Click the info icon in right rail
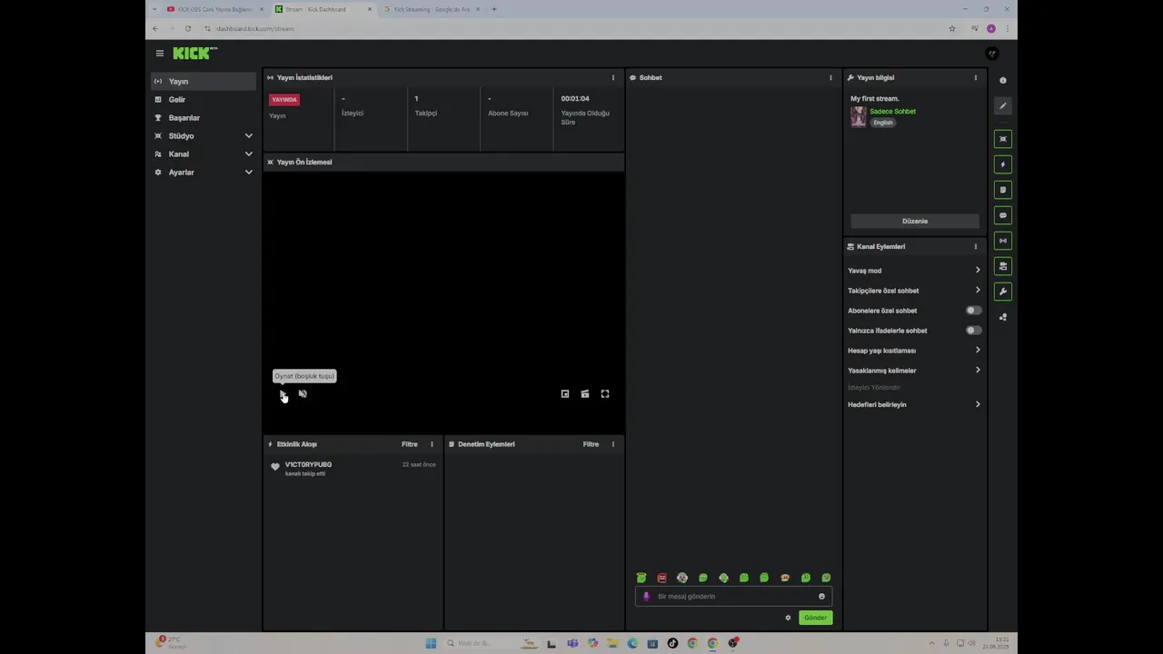Viewport: 1163px width, 654px height. 1003,81
